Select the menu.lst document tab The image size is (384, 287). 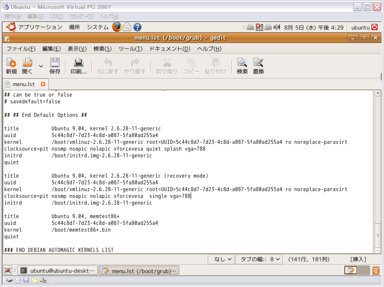[x=24, y=84]
